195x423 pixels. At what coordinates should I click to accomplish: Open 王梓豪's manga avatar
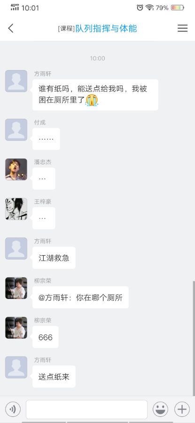(x=16, y=209)
